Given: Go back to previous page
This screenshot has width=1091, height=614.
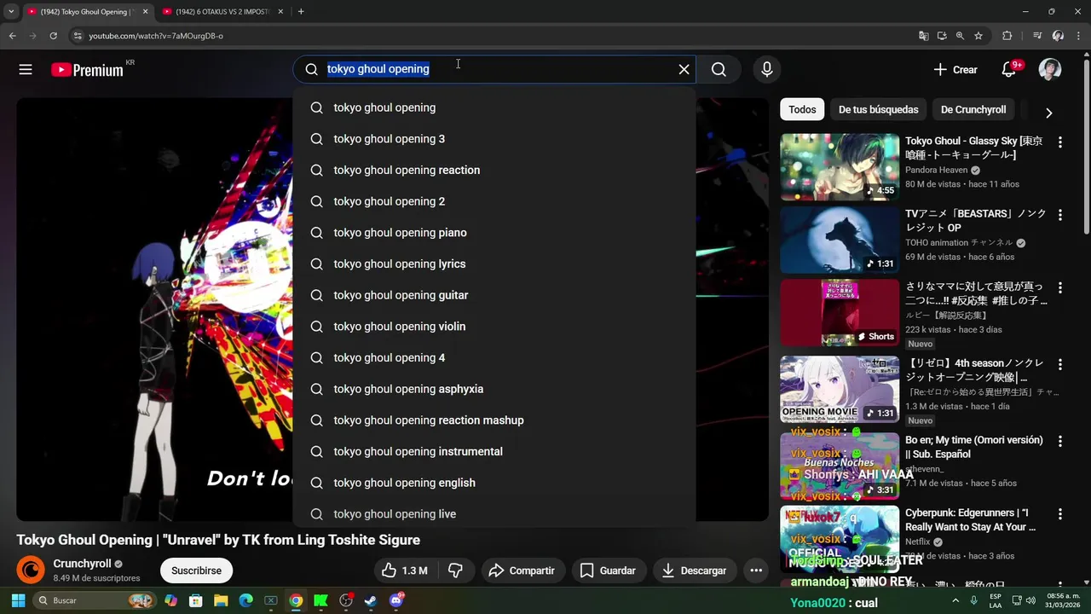Looking at the screenshot, I should [x=12, y=36].
